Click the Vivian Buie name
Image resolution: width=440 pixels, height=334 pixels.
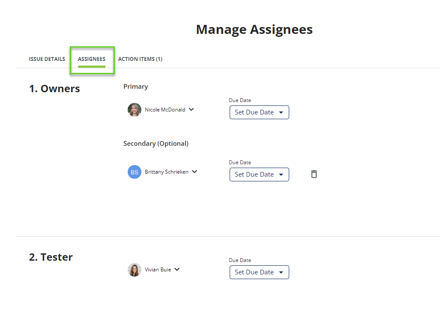[x=158, y=270]
